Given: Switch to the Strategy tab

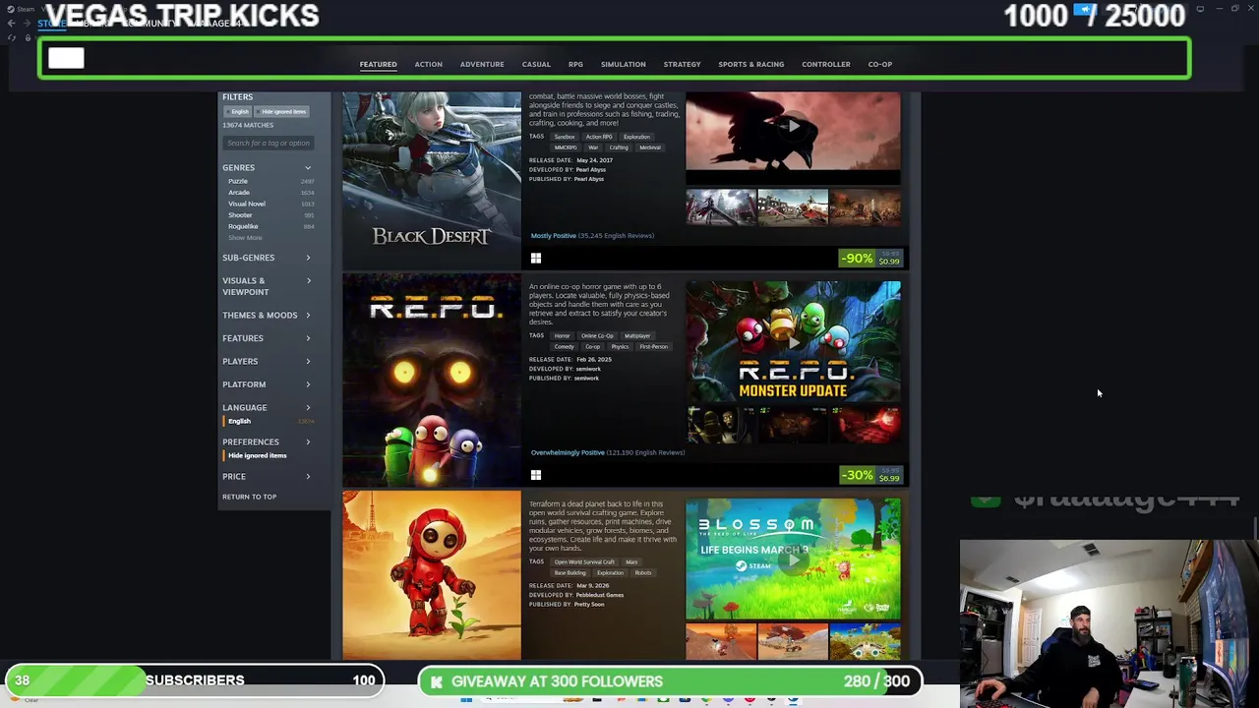Looking at the screenshot, I should click(x=682, y=65).
